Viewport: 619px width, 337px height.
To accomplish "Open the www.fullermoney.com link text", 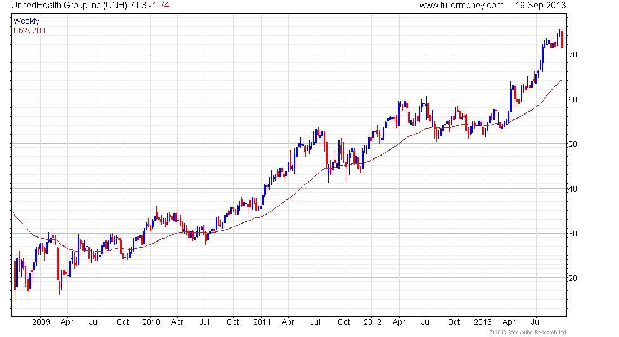I will pos(461,6).
